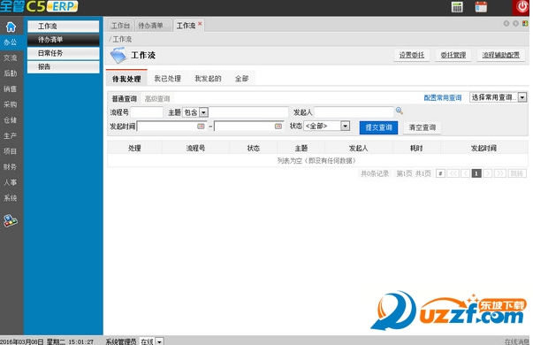The width and height of the screenshot is (533, 345).
Task: Click the 清空查询 button
Action: click(423, 127)
